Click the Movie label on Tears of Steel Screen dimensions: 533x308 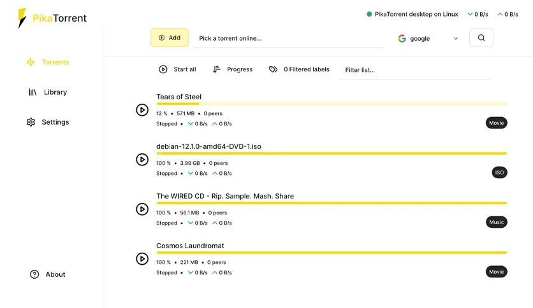496,123
